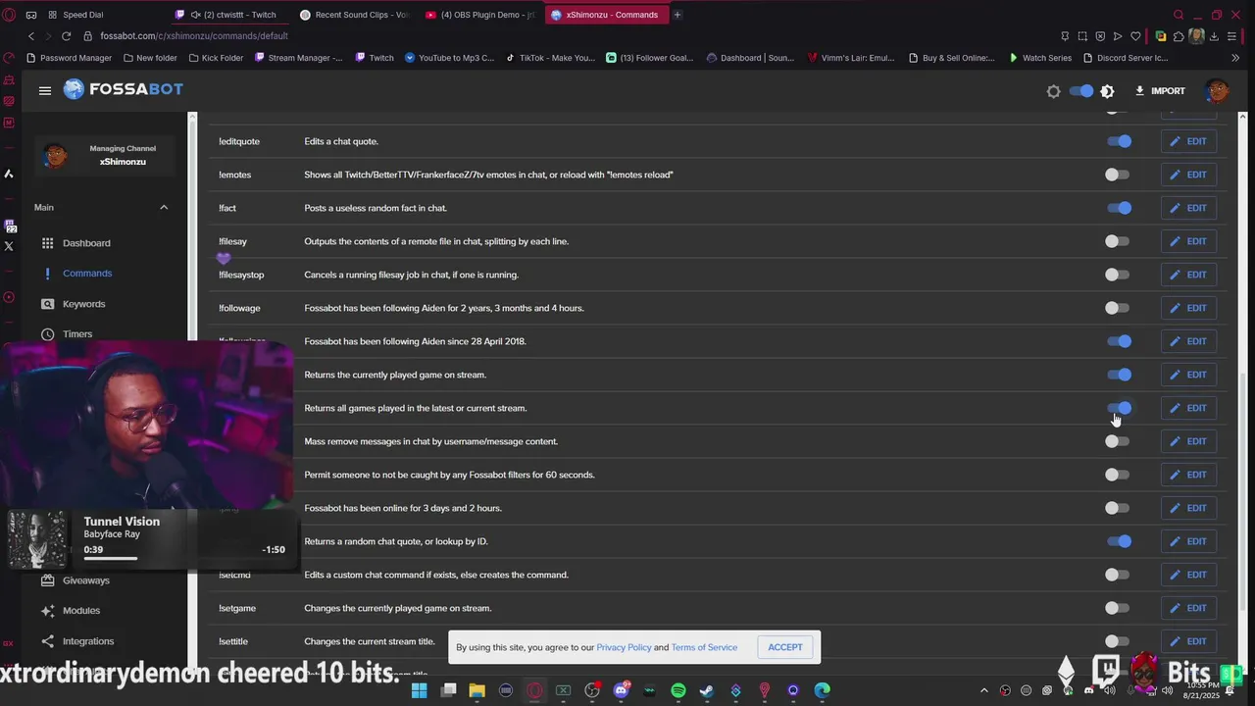Open the Watch Series bookmark
The width and height of the screenshot is (1255, 706).
(x=1040, y=58)
